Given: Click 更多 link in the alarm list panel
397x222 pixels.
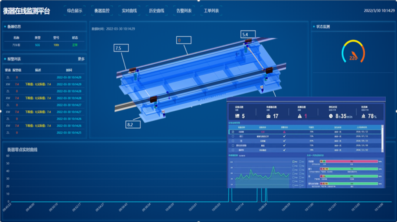Looking at the screenshot, I should [x=81, y=59].
